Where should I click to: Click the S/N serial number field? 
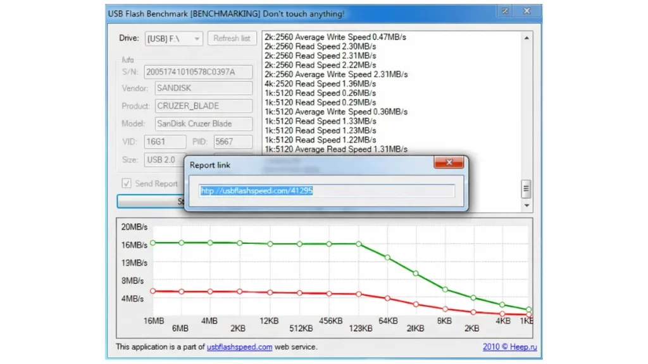tap(198, 71)
